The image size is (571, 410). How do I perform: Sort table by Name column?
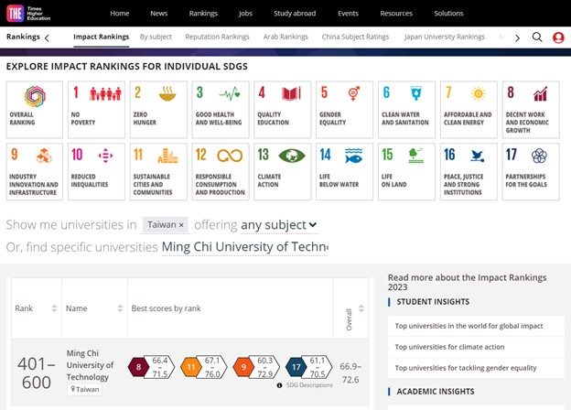120,308
